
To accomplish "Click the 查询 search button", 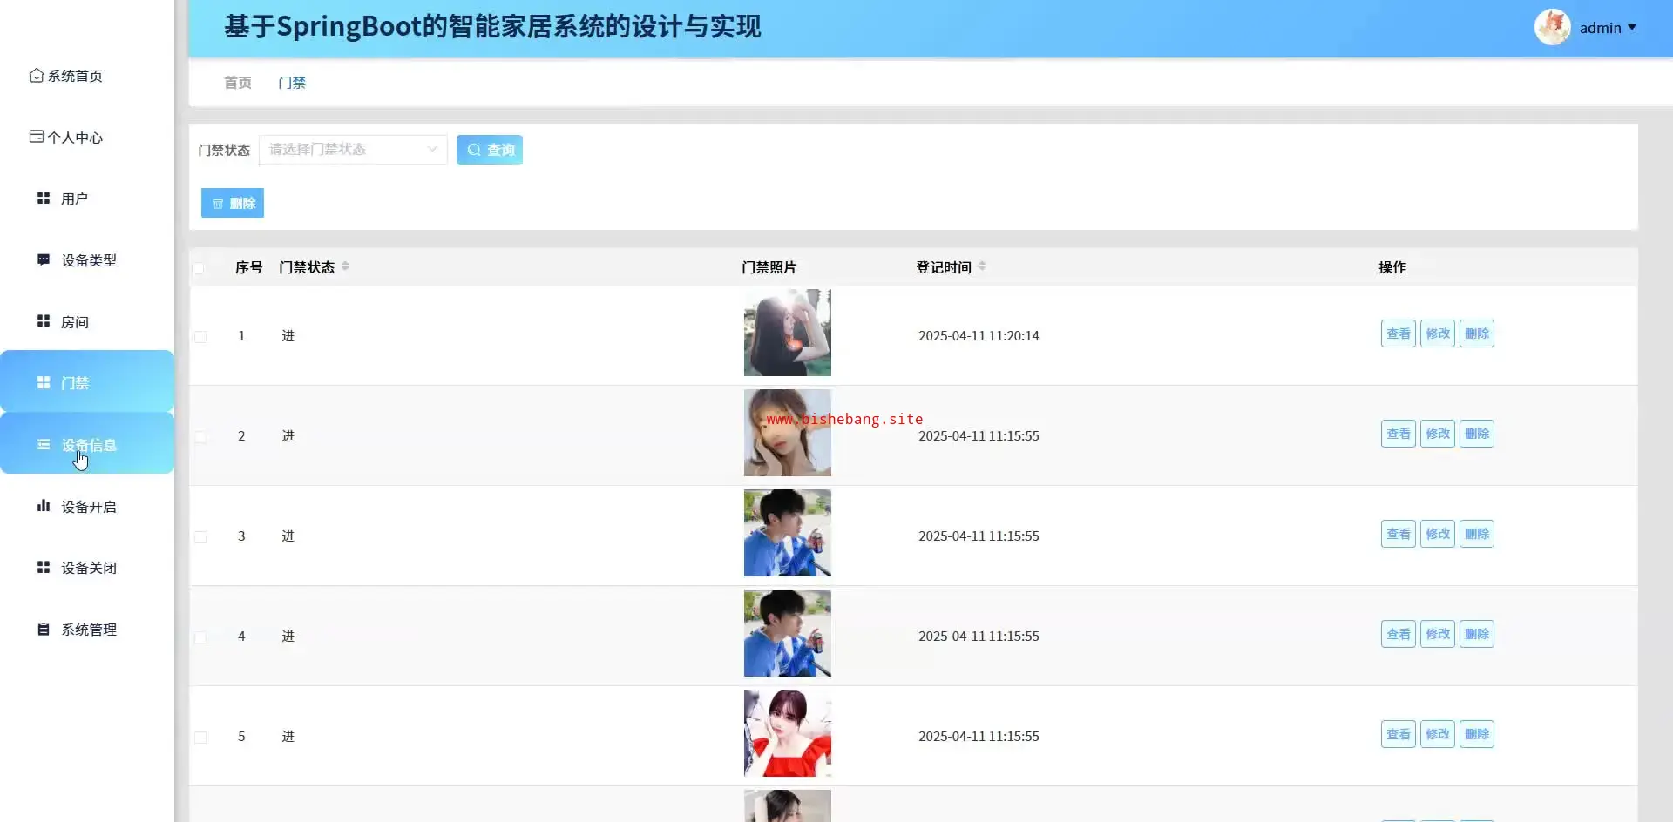I will click(x=490, y=150).
